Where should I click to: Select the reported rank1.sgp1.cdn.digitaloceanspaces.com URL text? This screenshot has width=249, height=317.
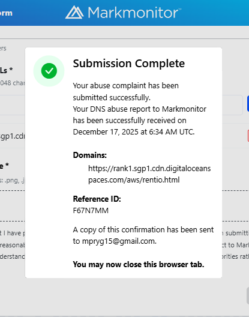149,174
